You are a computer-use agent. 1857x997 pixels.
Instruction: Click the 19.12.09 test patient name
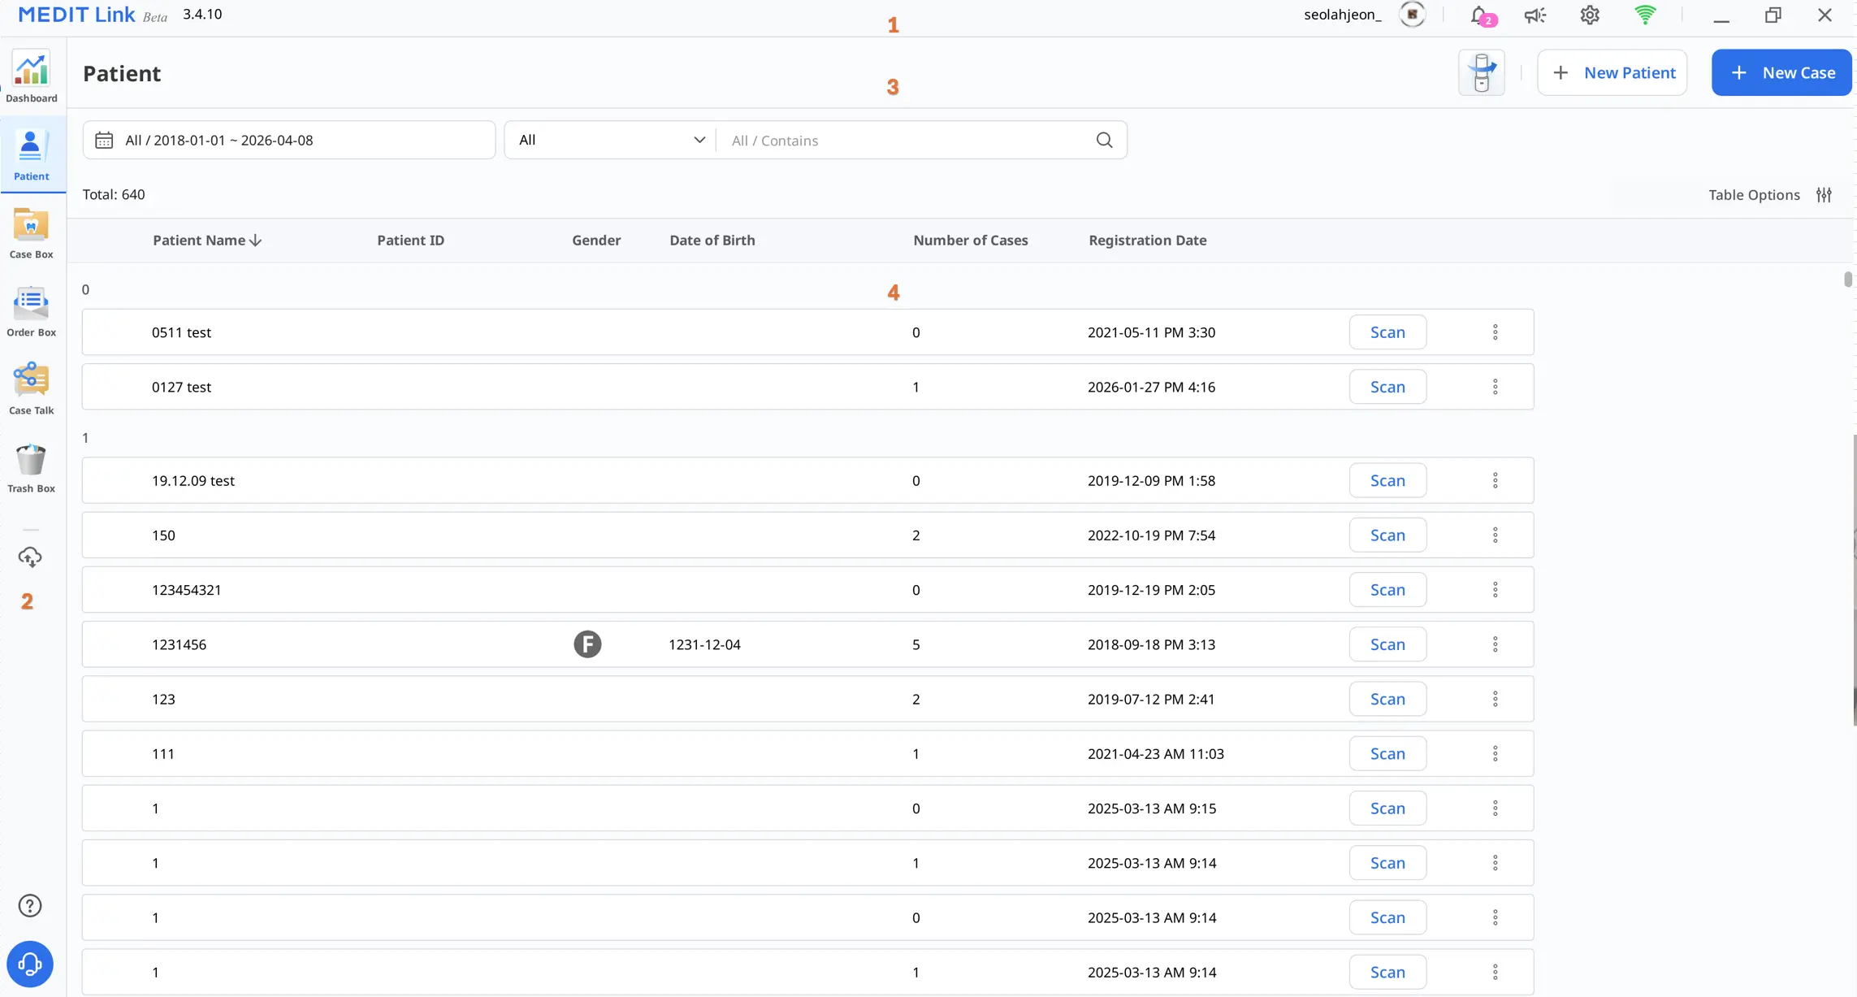click(193, 480)
